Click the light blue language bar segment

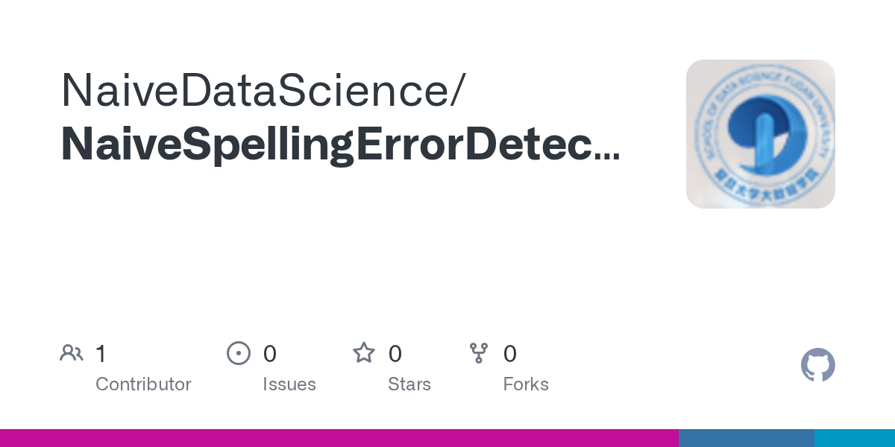[854, 438]
